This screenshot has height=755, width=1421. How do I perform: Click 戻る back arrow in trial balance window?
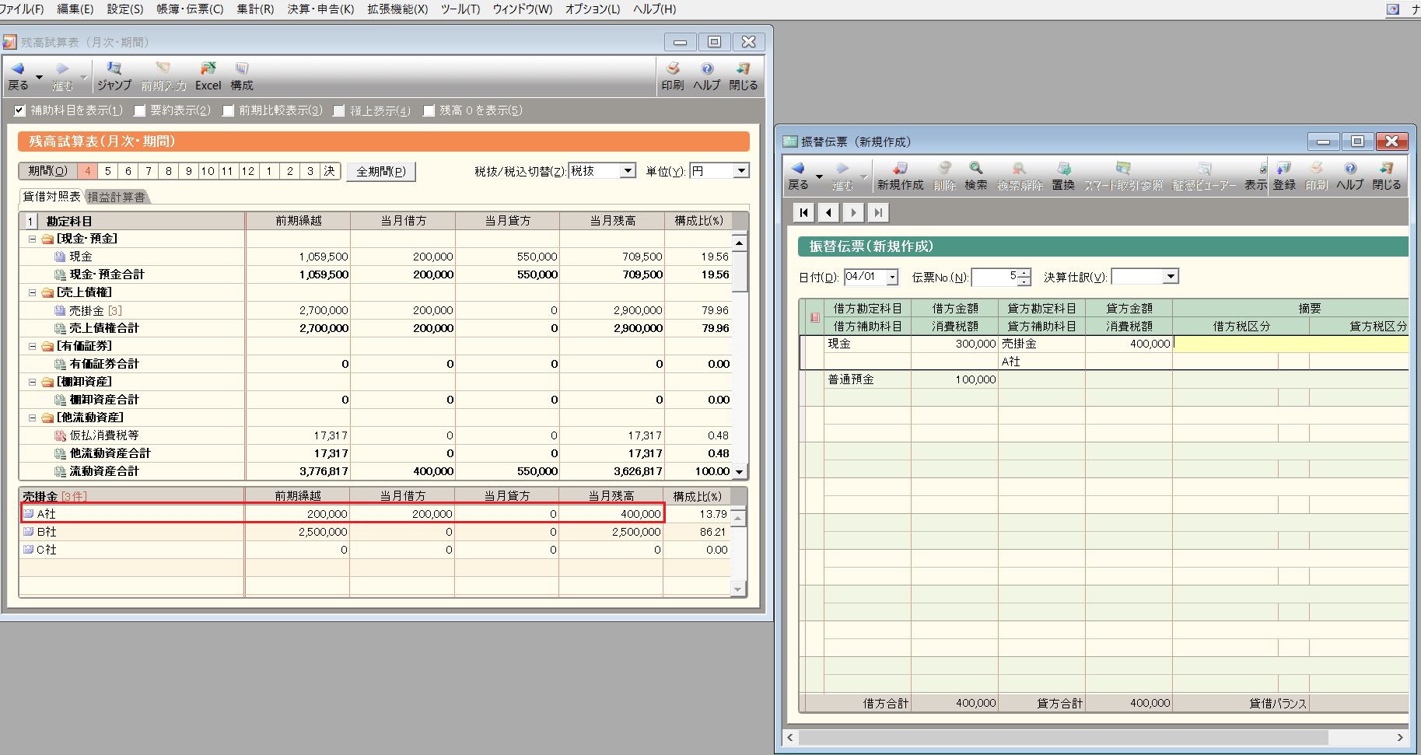[18, 76]
